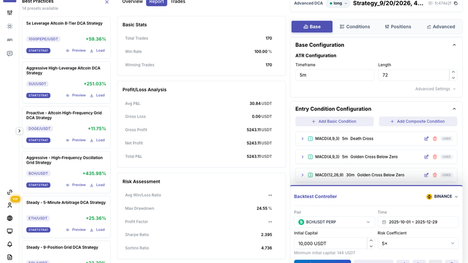The height and width of the screenshot is (263, 468).
Task: Edit MACD(4,9,3) Golden Cross Below Zero condition
Action: [x=426, y=157]
